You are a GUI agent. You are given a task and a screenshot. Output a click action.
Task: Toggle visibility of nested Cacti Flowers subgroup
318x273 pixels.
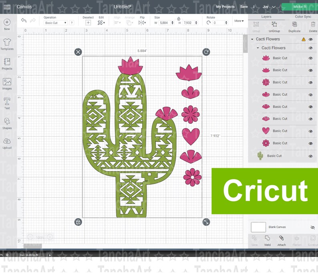coord(311,48)
